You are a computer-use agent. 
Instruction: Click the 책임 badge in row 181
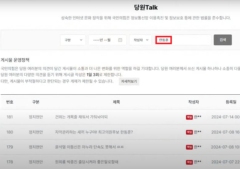(x=189, y=117)
